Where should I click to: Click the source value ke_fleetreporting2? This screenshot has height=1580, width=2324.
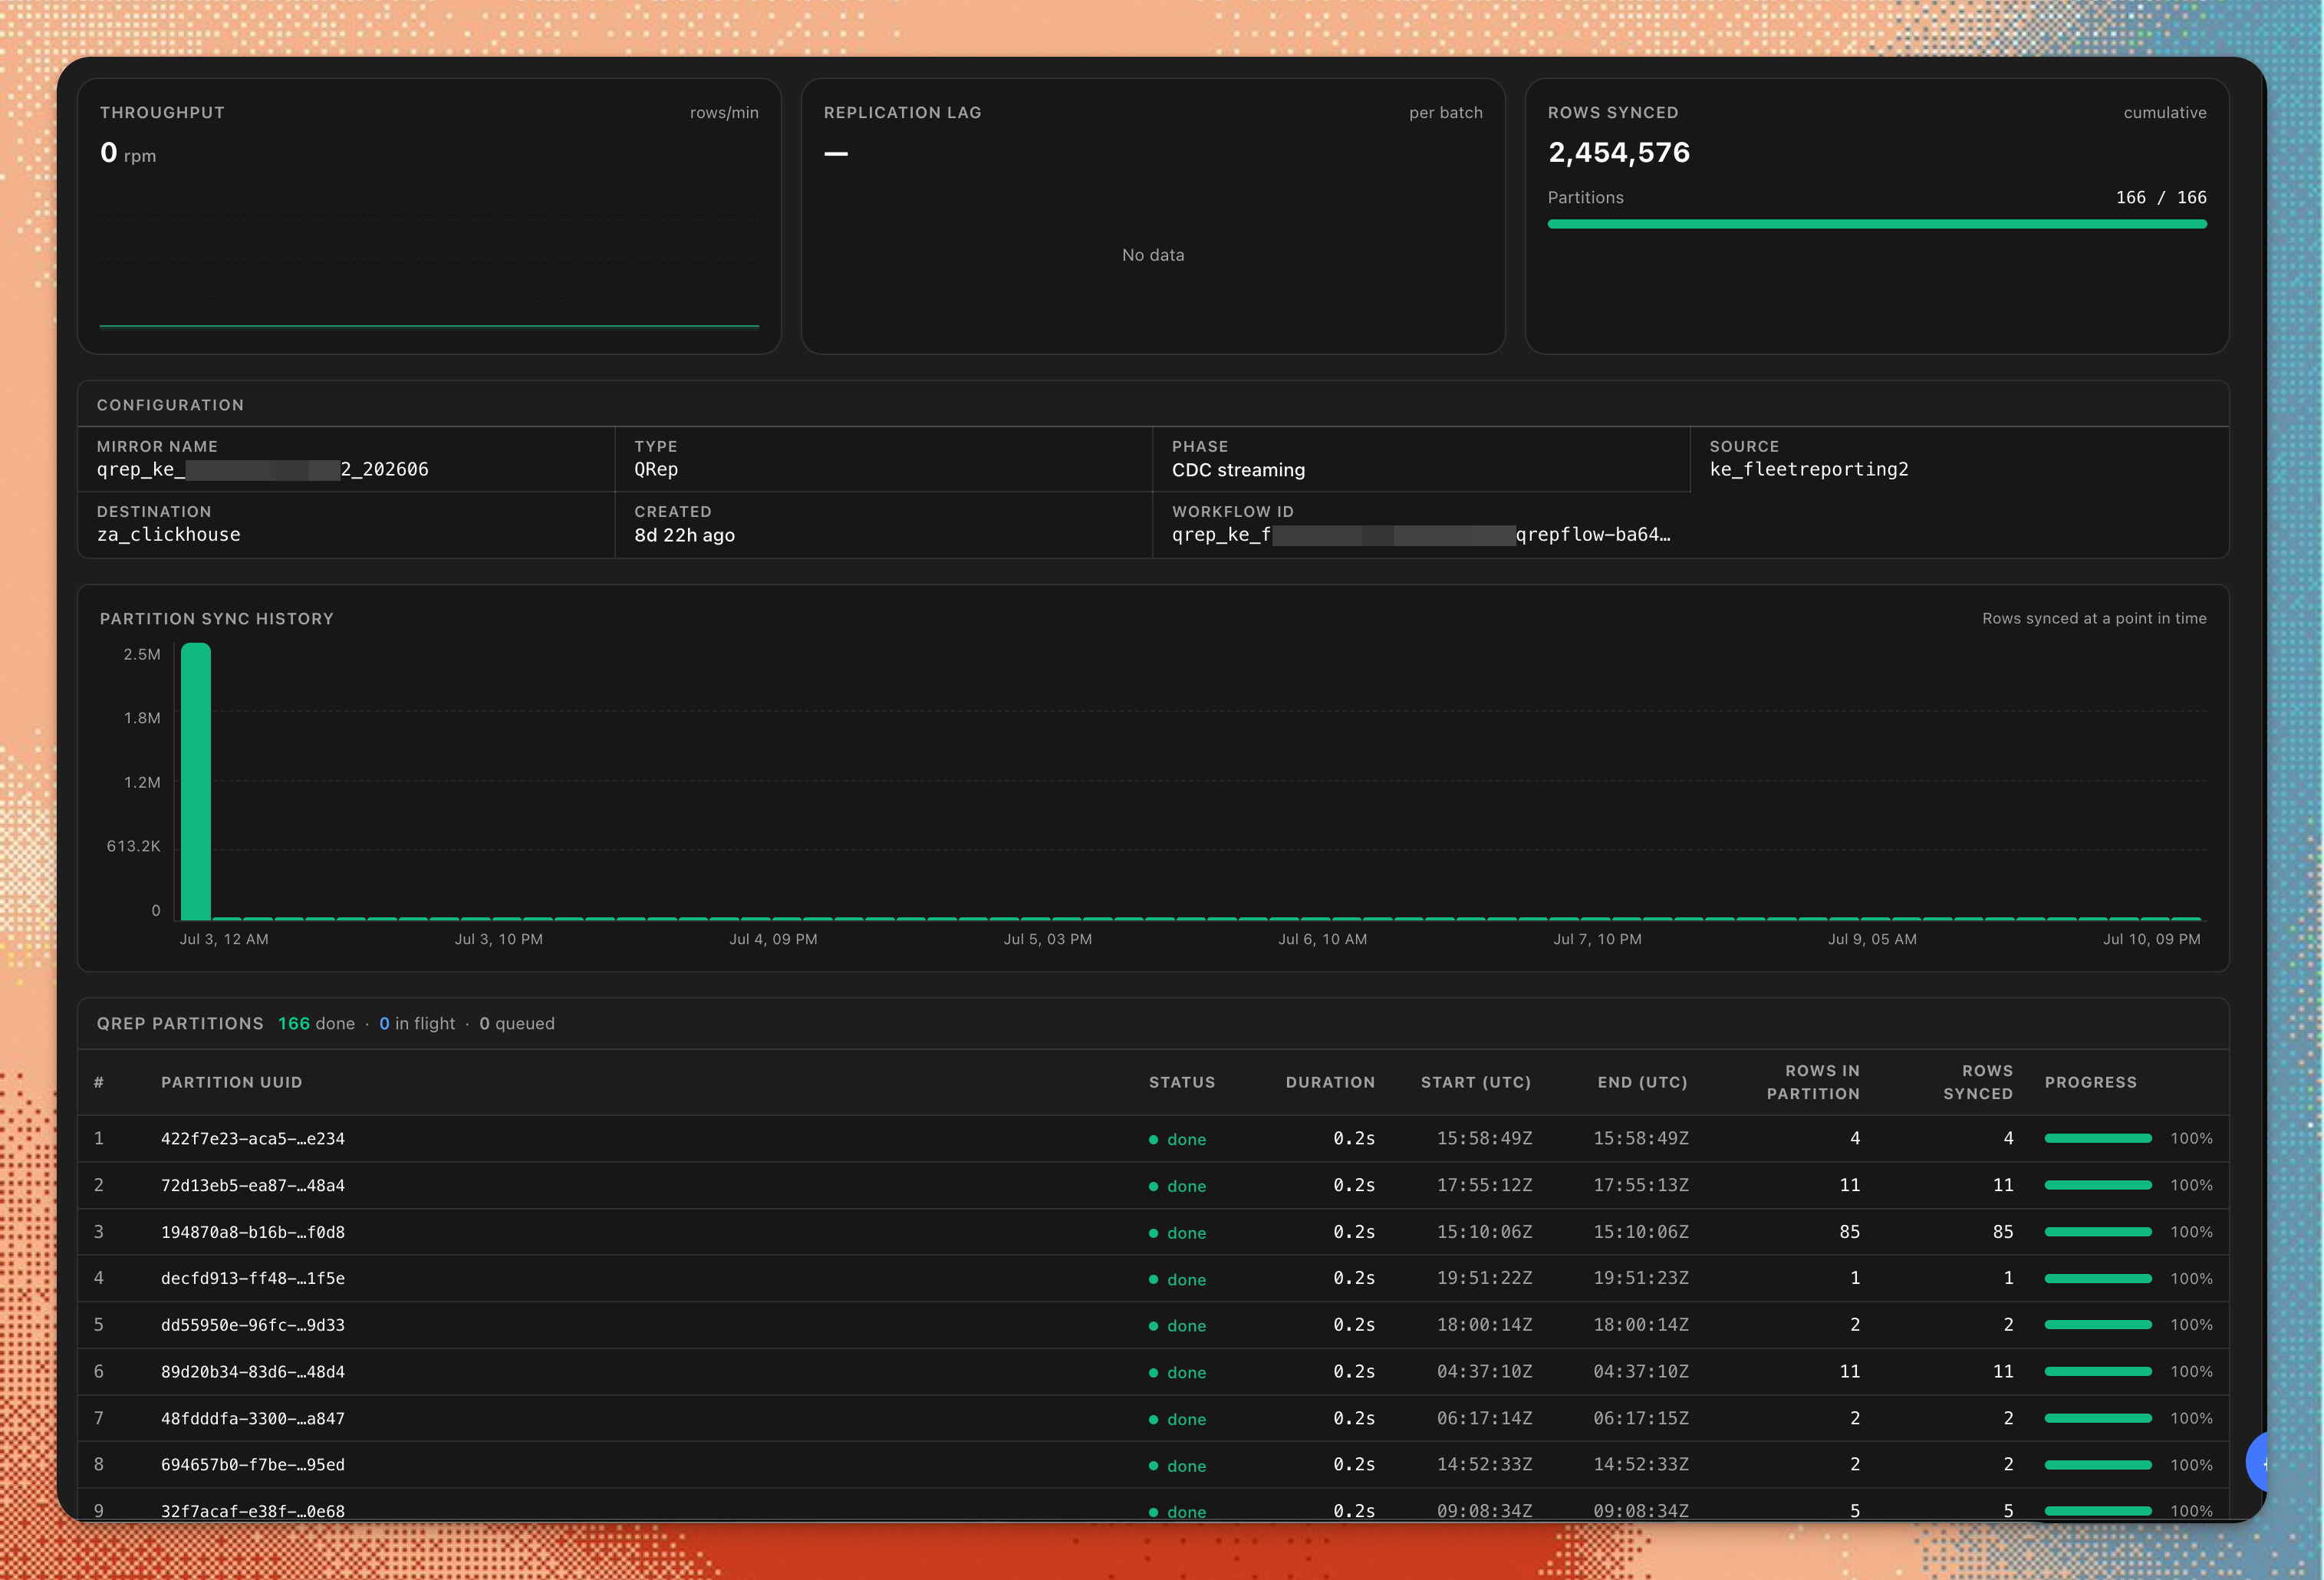click(1808, 469)
